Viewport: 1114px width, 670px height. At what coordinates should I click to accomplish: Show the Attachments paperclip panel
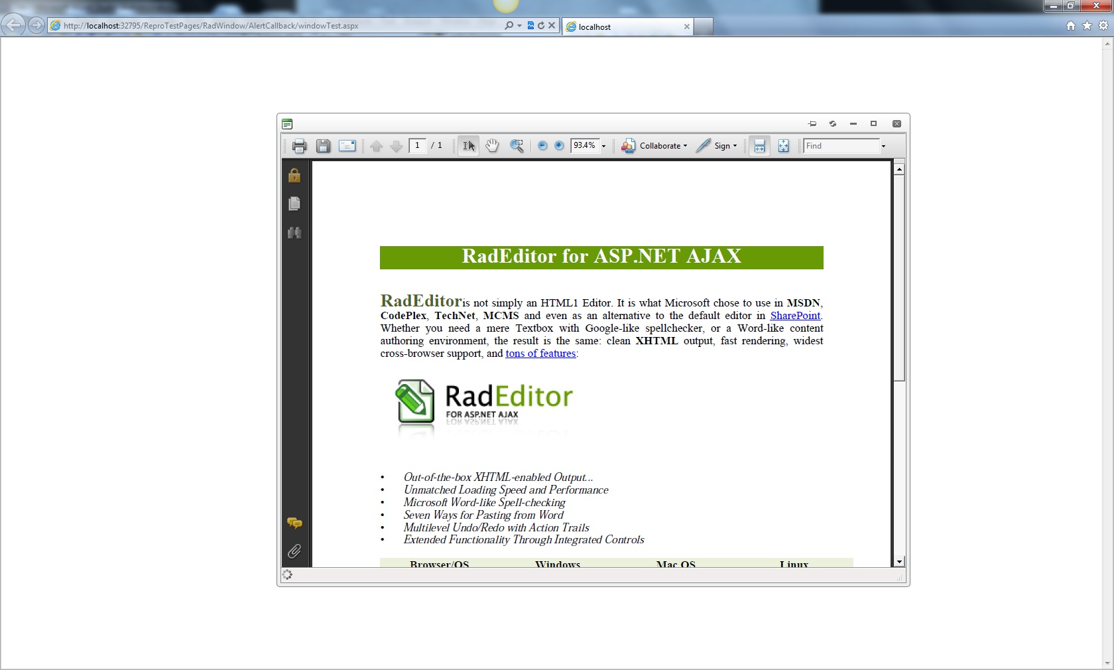pyautogui.click(x=294, y=551)
